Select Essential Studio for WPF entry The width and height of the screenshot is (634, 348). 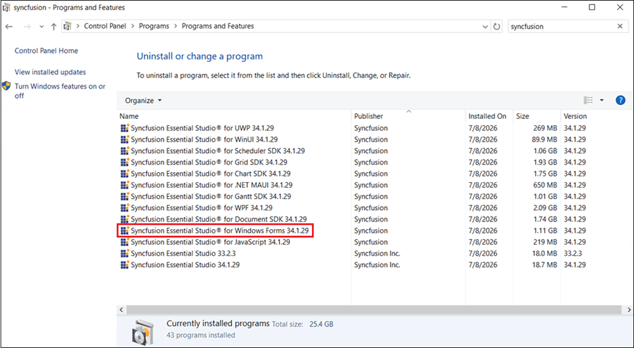(x=202, y=208)
